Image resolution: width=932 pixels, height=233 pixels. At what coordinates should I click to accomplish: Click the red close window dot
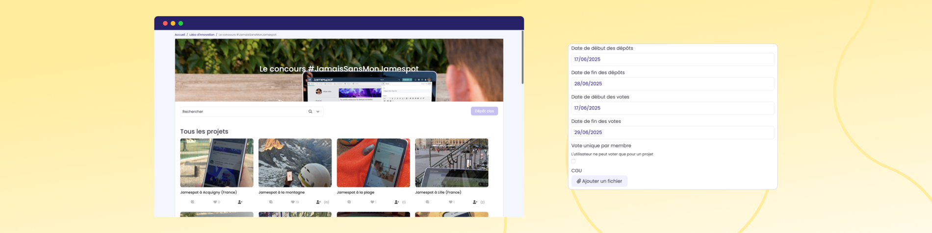pos(165,23)
